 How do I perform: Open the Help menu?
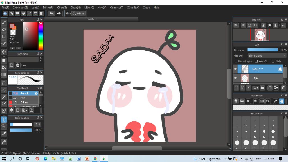pos(156,8)
